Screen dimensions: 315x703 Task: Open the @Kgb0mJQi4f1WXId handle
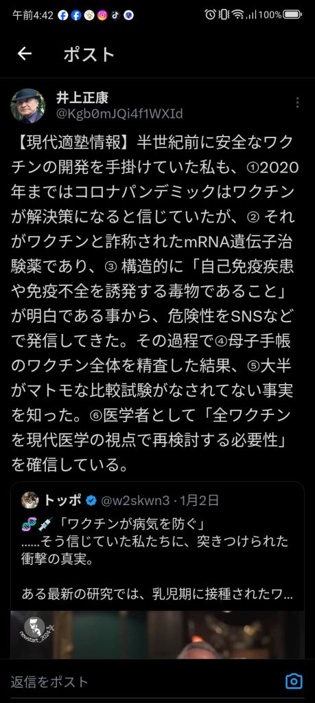click(x=119, y=114)
